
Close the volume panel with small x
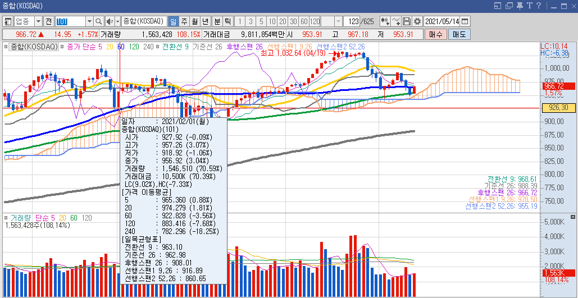572,217
